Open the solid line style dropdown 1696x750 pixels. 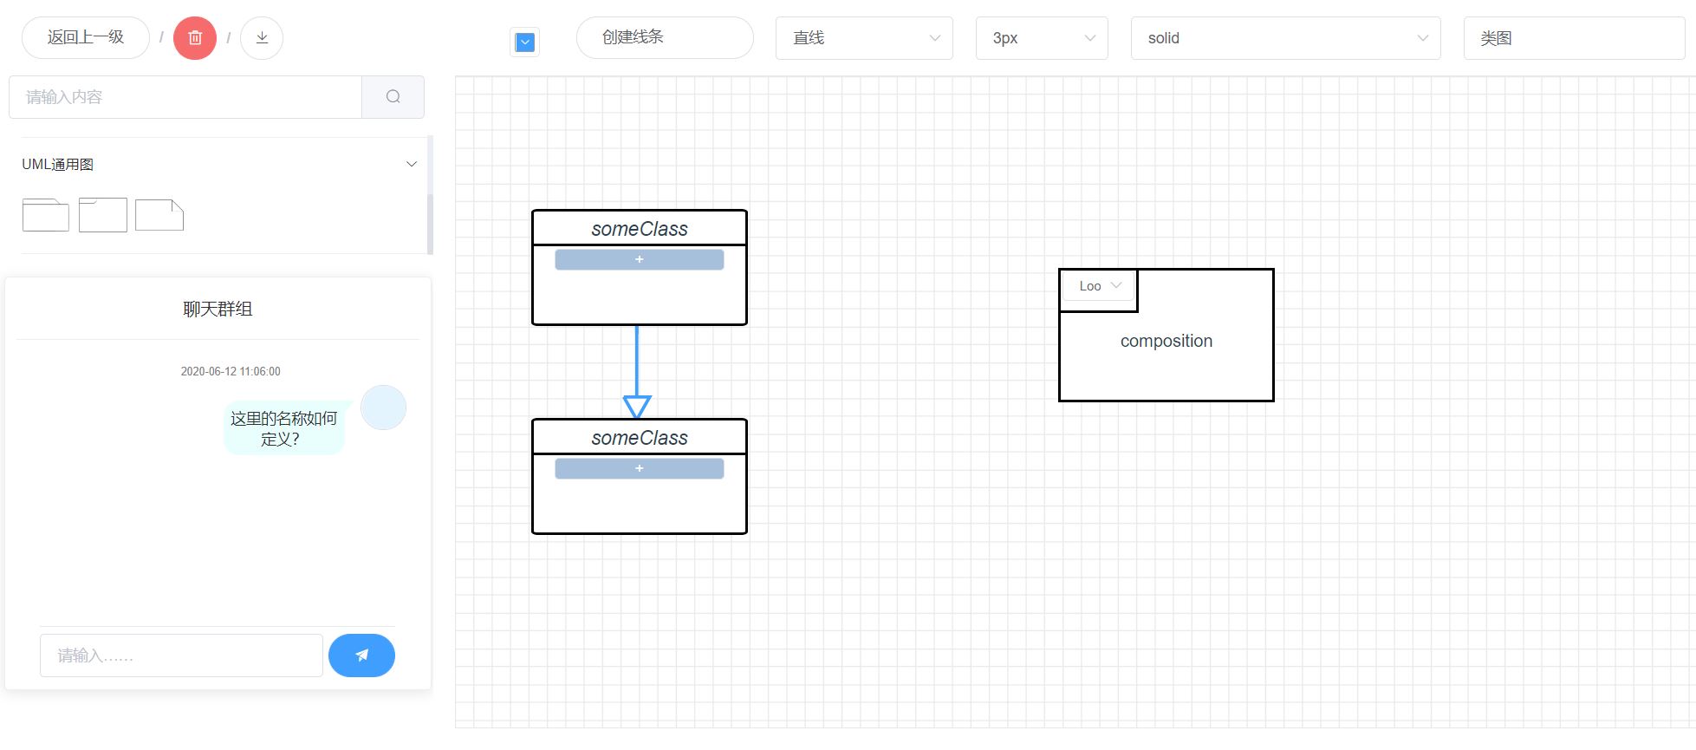coord(1285,38)
